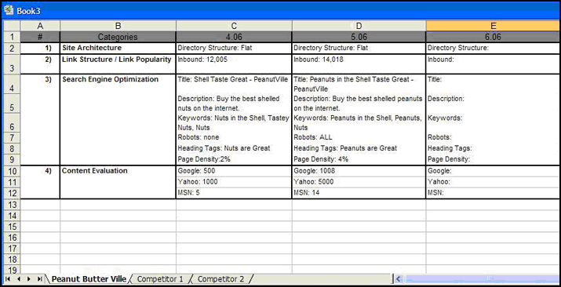Image resolution: width=561 pixels, height=287 pixels.
Task: Click the '3)' cell in column A
Action: click(x=40, y=85)
